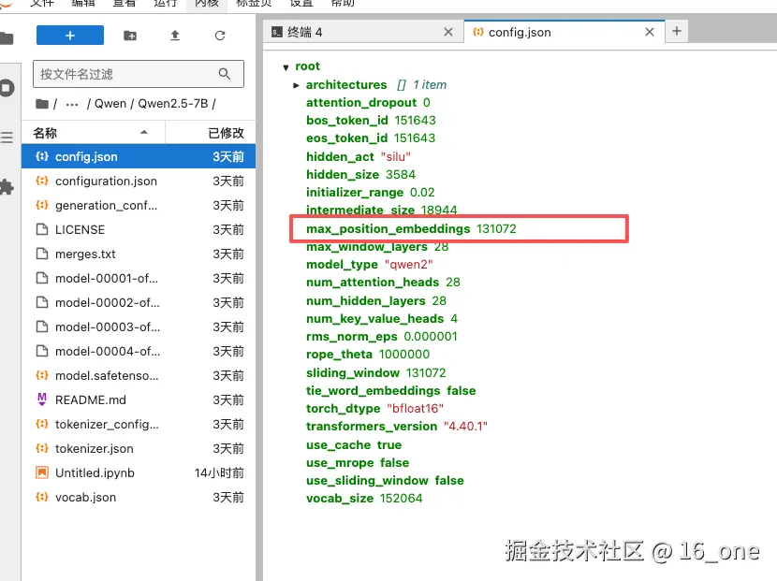Switch to the config.json tab
Screen dimensions: 777x581
(564, 32)
